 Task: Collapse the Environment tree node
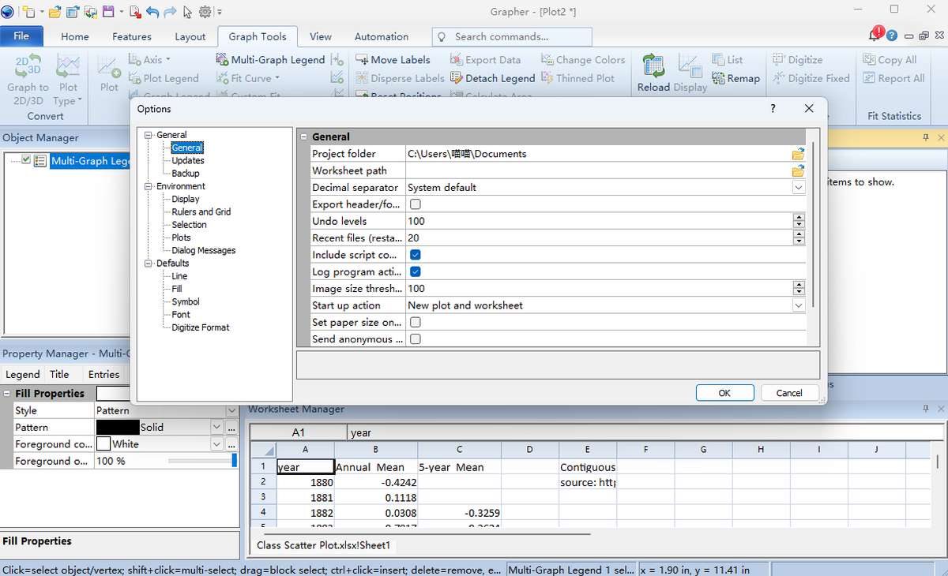148,186
